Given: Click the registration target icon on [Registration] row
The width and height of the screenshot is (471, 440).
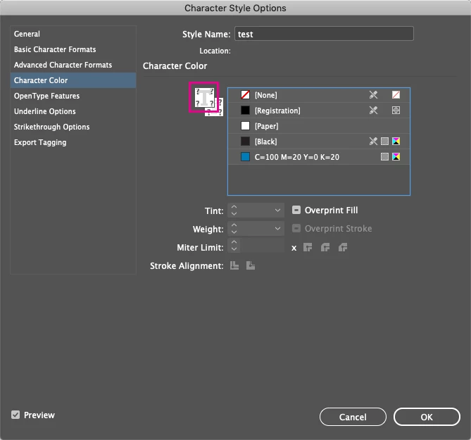Looking at the screenshot, I should click(x=396, y=111).
